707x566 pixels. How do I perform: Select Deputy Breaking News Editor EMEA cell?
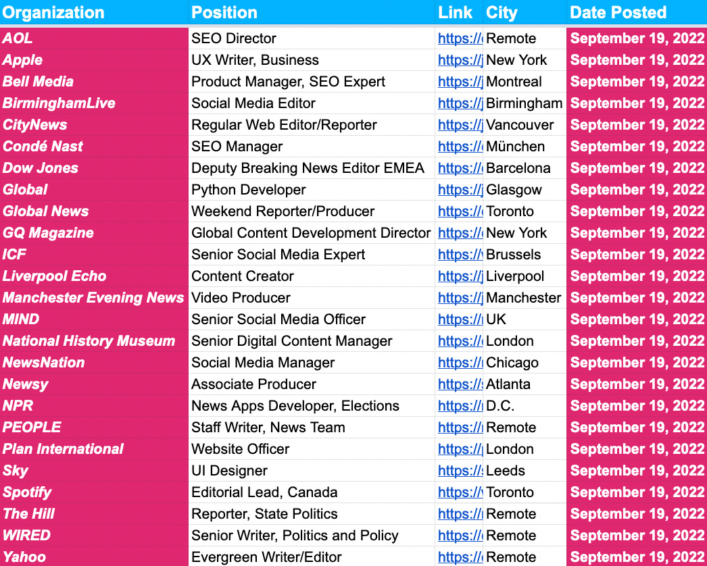(312, 168)
